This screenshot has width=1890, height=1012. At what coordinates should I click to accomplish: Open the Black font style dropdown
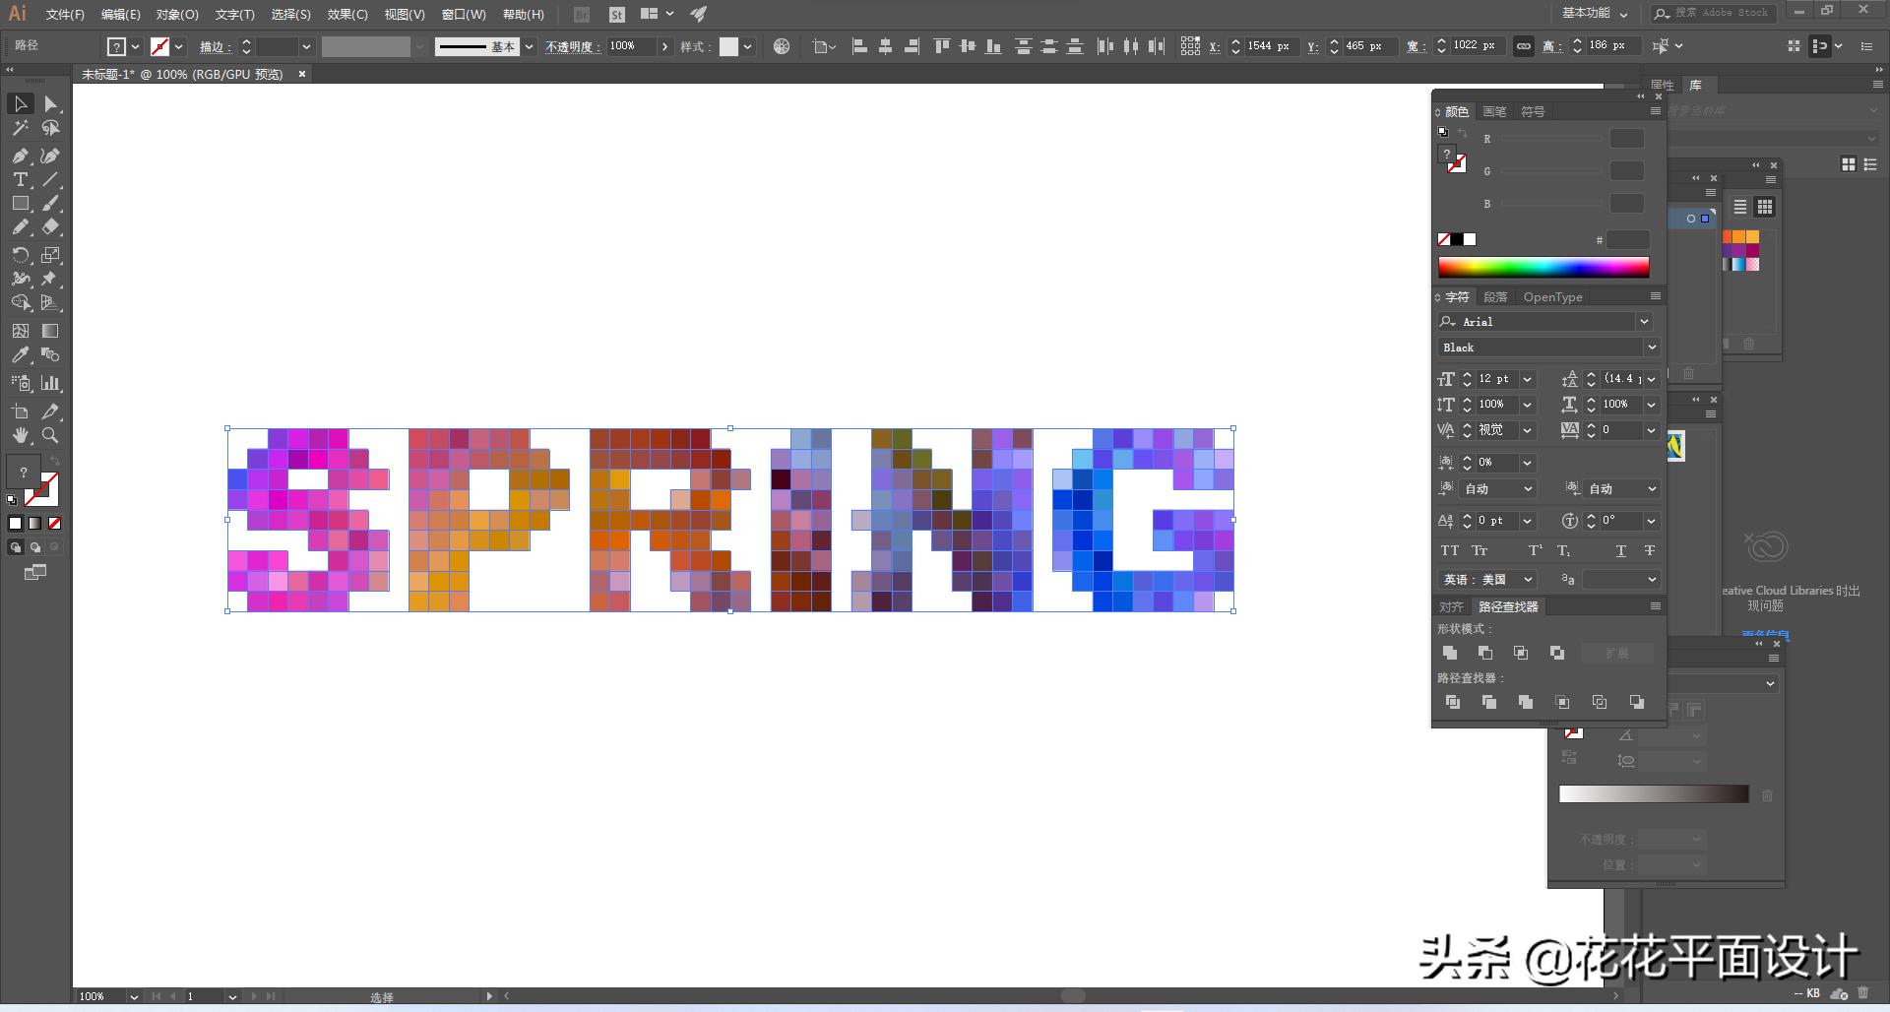(x=1652, y=347)
